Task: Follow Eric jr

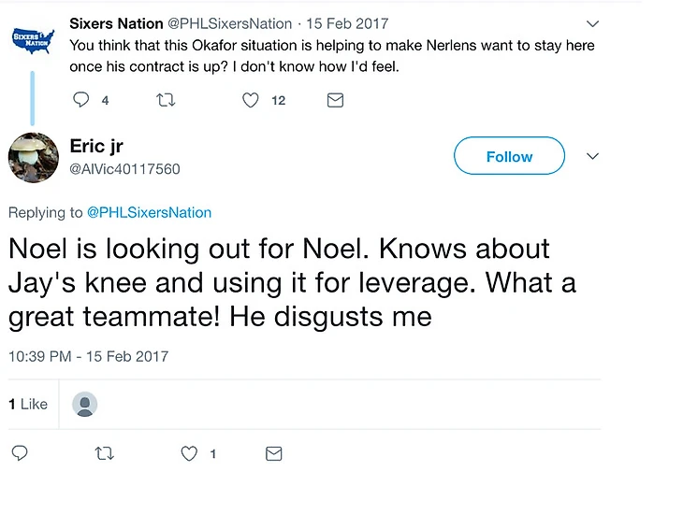Action: click(509, 156)
